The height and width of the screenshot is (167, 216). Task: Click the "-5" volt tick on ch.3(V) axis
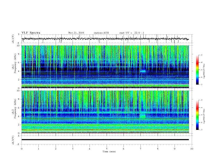point(19,144)
